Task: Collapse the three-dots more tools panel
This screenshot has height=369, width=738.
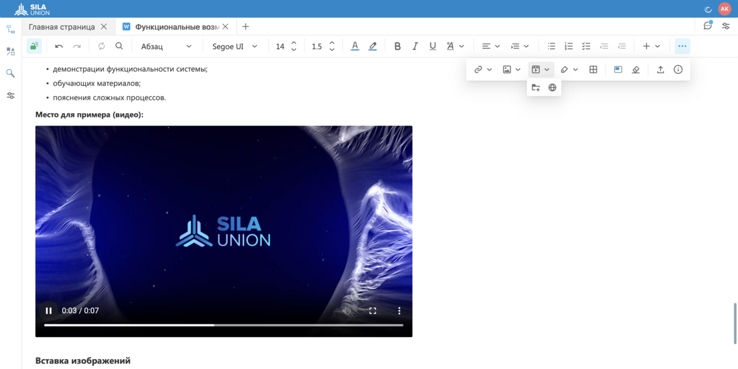Action: click(682, 46)
